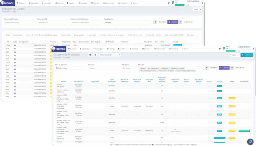Remove the 'Despacho Cancelado' filter tag
This screenshot has width=256, height=146.
coord(170,68)
